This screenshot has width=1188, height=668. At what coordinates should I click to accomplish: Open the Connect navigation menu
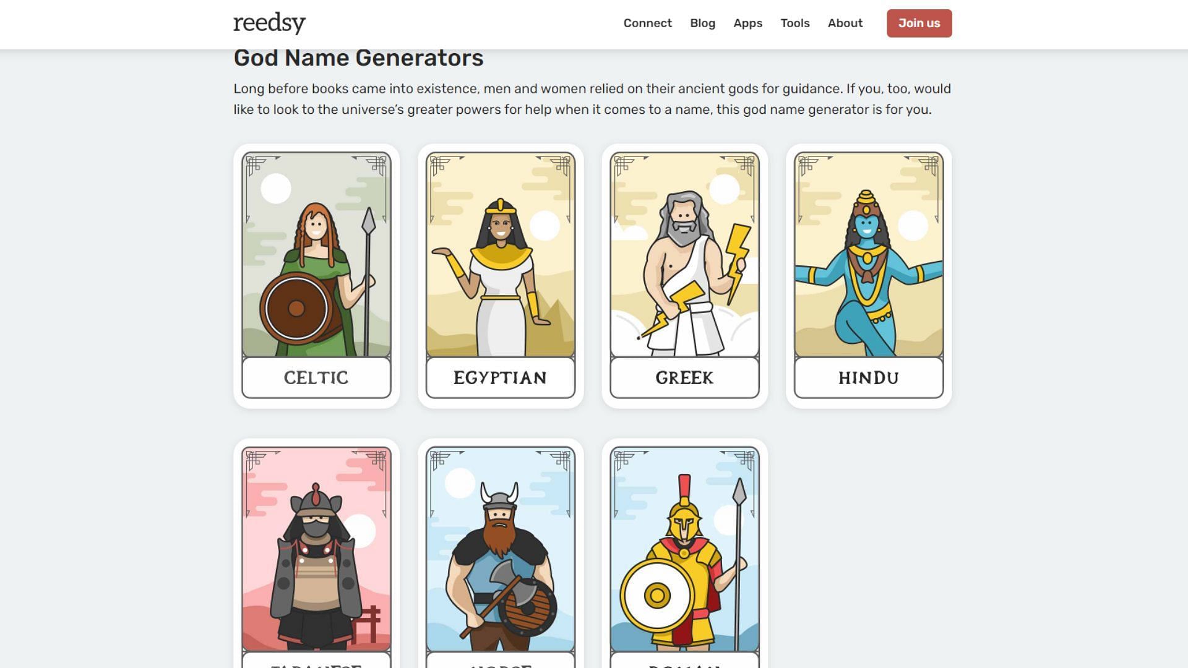(x=648, y=23)
